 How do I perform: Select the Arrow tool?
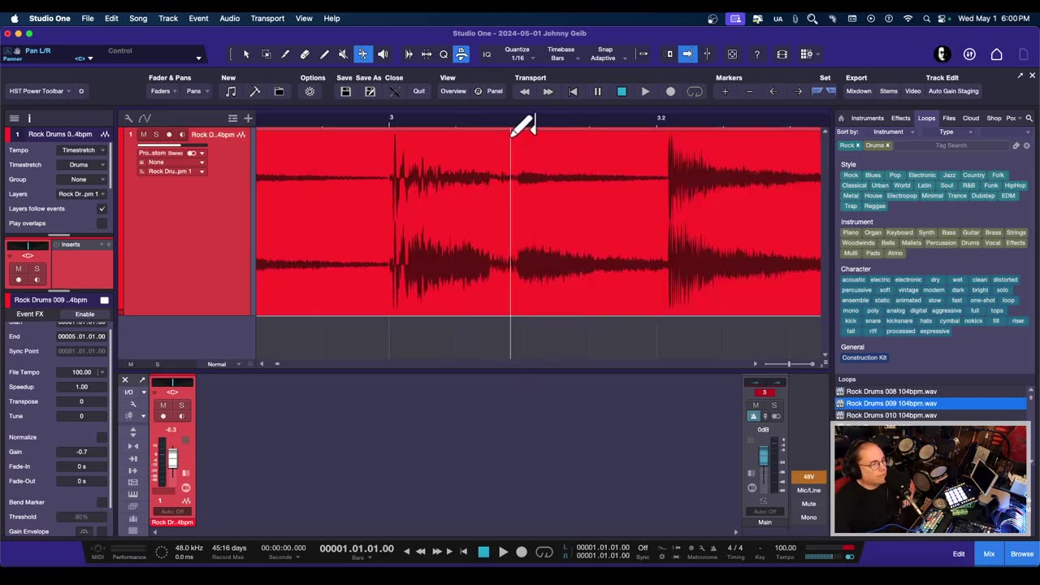(246, 54)
